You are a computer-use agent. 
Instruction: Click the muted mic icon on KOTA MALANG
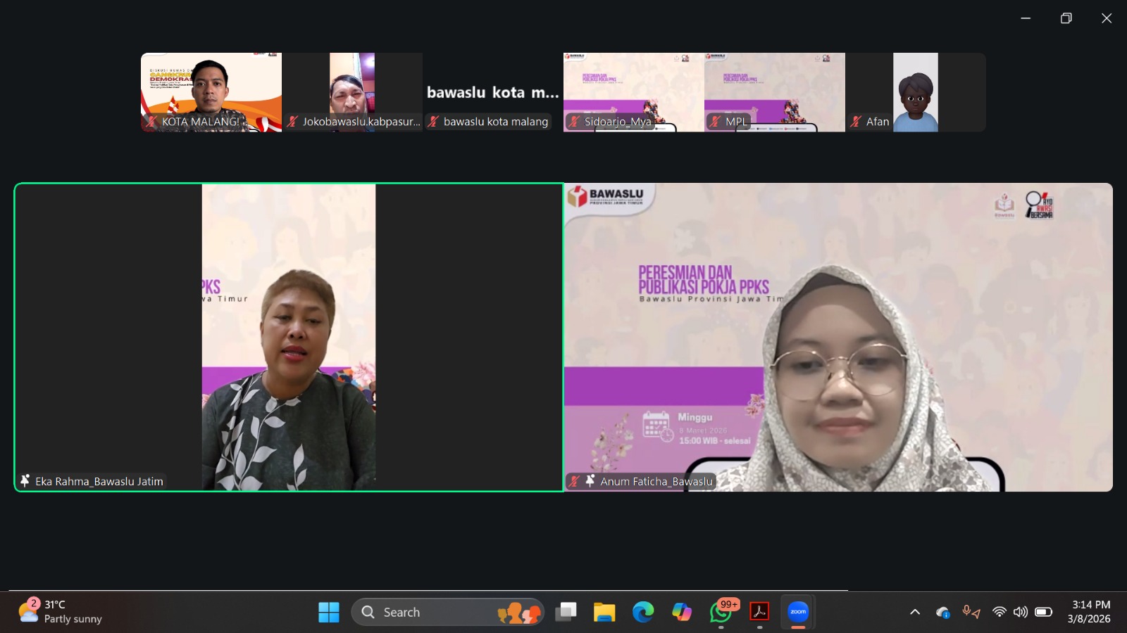click(151, 122)
